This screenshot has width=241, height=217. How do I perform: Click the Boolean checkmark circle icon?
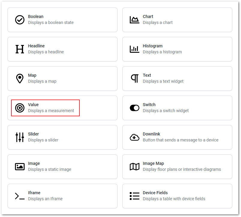(x=20, y=20)
